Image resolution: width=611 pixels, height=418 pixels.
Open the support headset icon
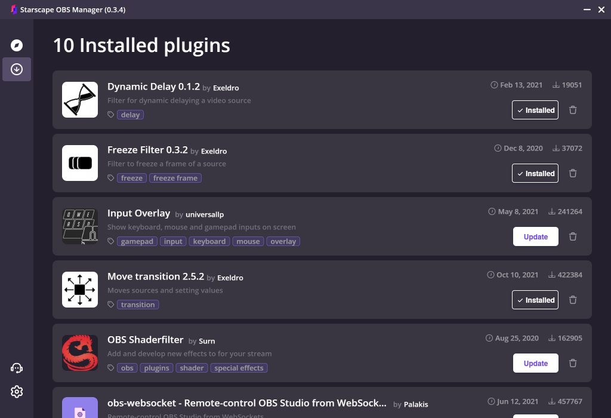coord(17,368)
